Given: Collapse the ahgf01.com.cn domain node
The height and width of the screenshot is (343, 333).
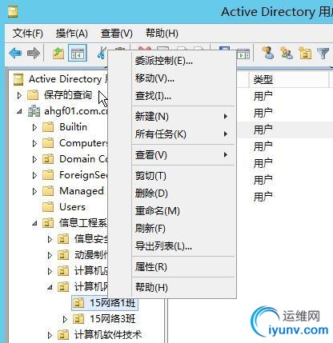Looking at the screenshot, I should click(x=19, y=111).
